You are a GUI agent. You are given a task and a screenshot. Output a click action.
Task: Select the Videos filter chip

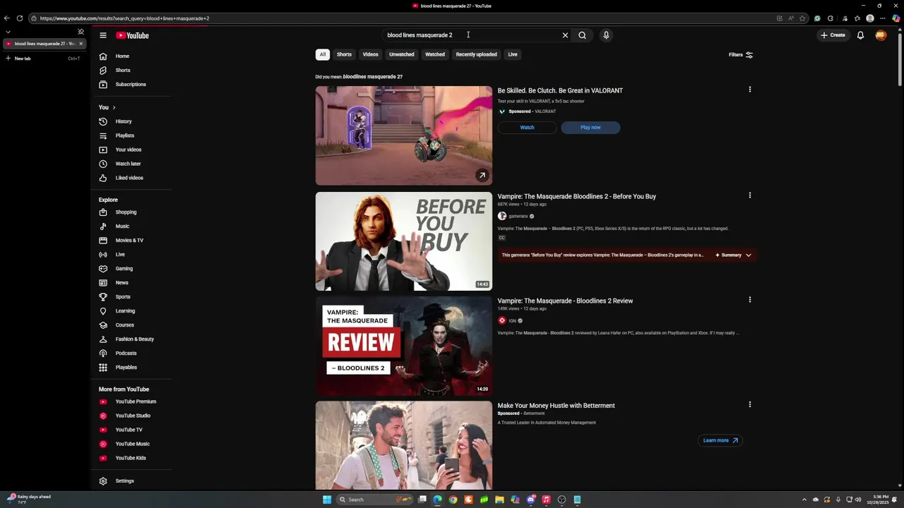click(x=371, y=54)
